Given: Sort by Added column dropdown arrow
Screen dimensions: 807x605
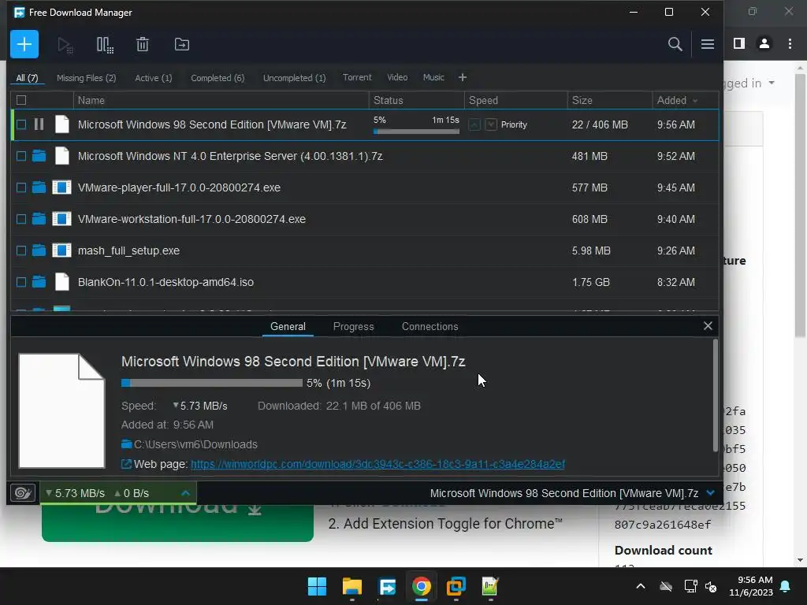Looking at the screenshot, I should (695, 101).
